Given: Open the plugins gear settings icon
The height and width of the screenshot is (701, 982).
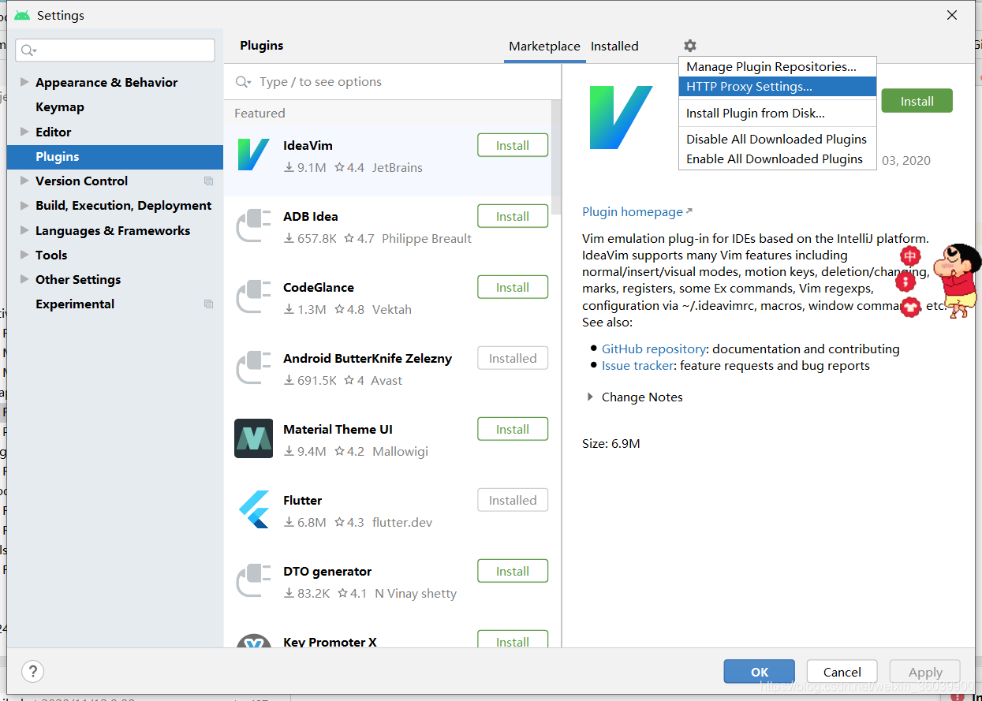Looking at the screenshot, I should point(690,46).
